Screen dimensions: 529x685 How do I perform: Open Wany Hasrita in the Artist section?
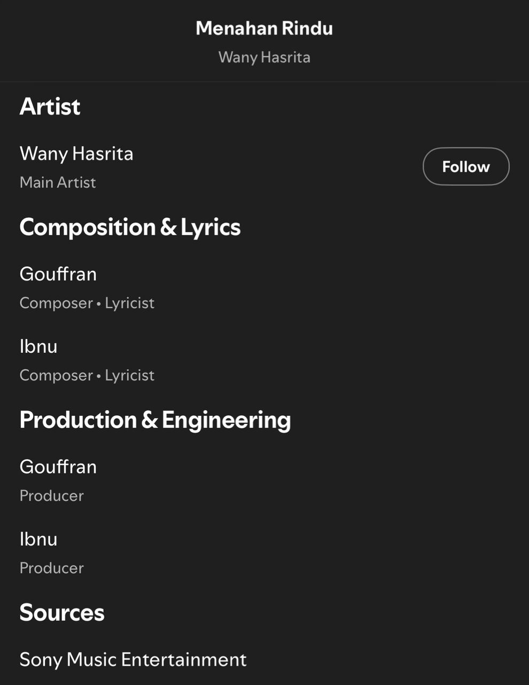click(x=76, y=154)
